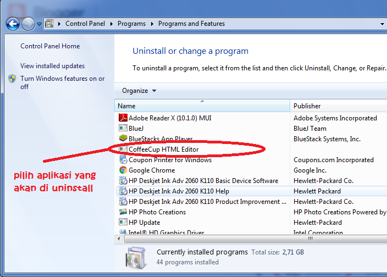Select HP Deskjet K110 Product Improvement entry
The image size is (387, 277).
[x=207, y=202]
